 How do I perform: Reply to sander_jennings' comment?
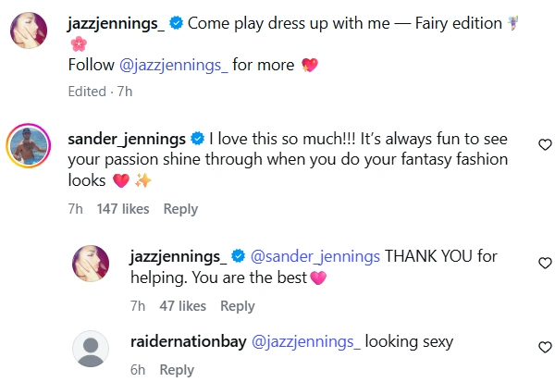click(x=180, y=209)
